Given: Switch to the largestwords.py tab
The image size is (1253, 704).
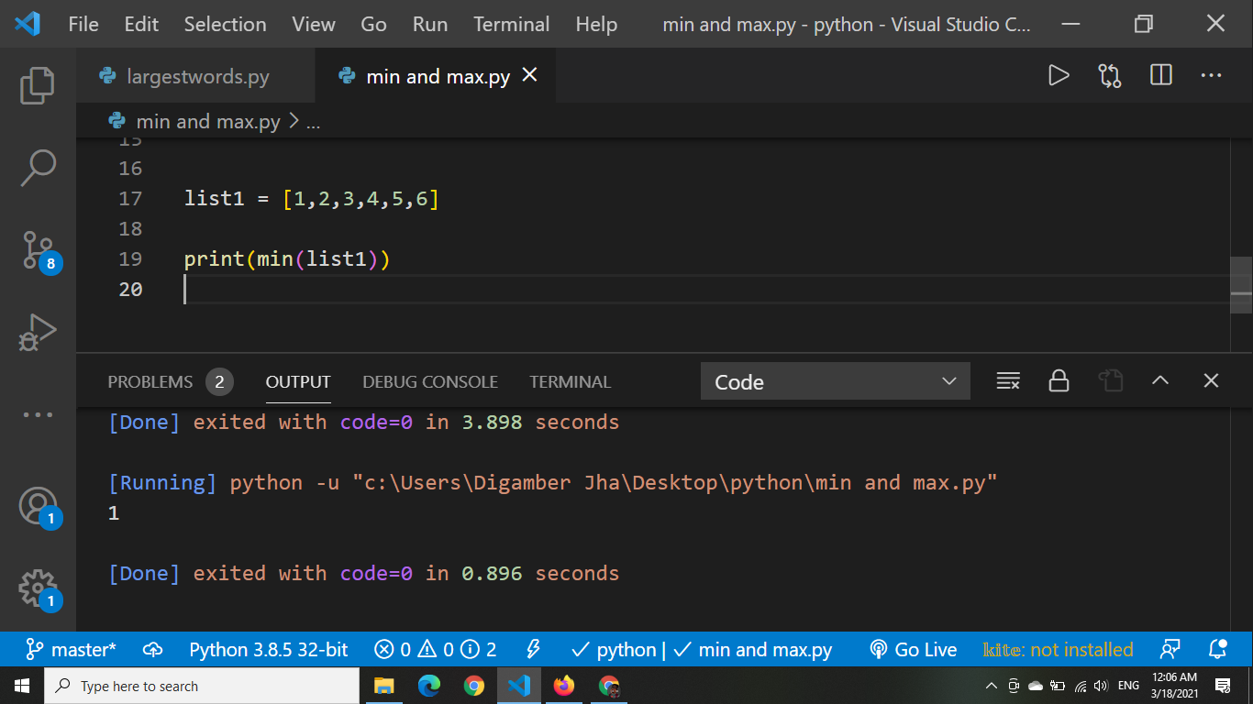Looking at the screenshot, I should tap(195, 76).
